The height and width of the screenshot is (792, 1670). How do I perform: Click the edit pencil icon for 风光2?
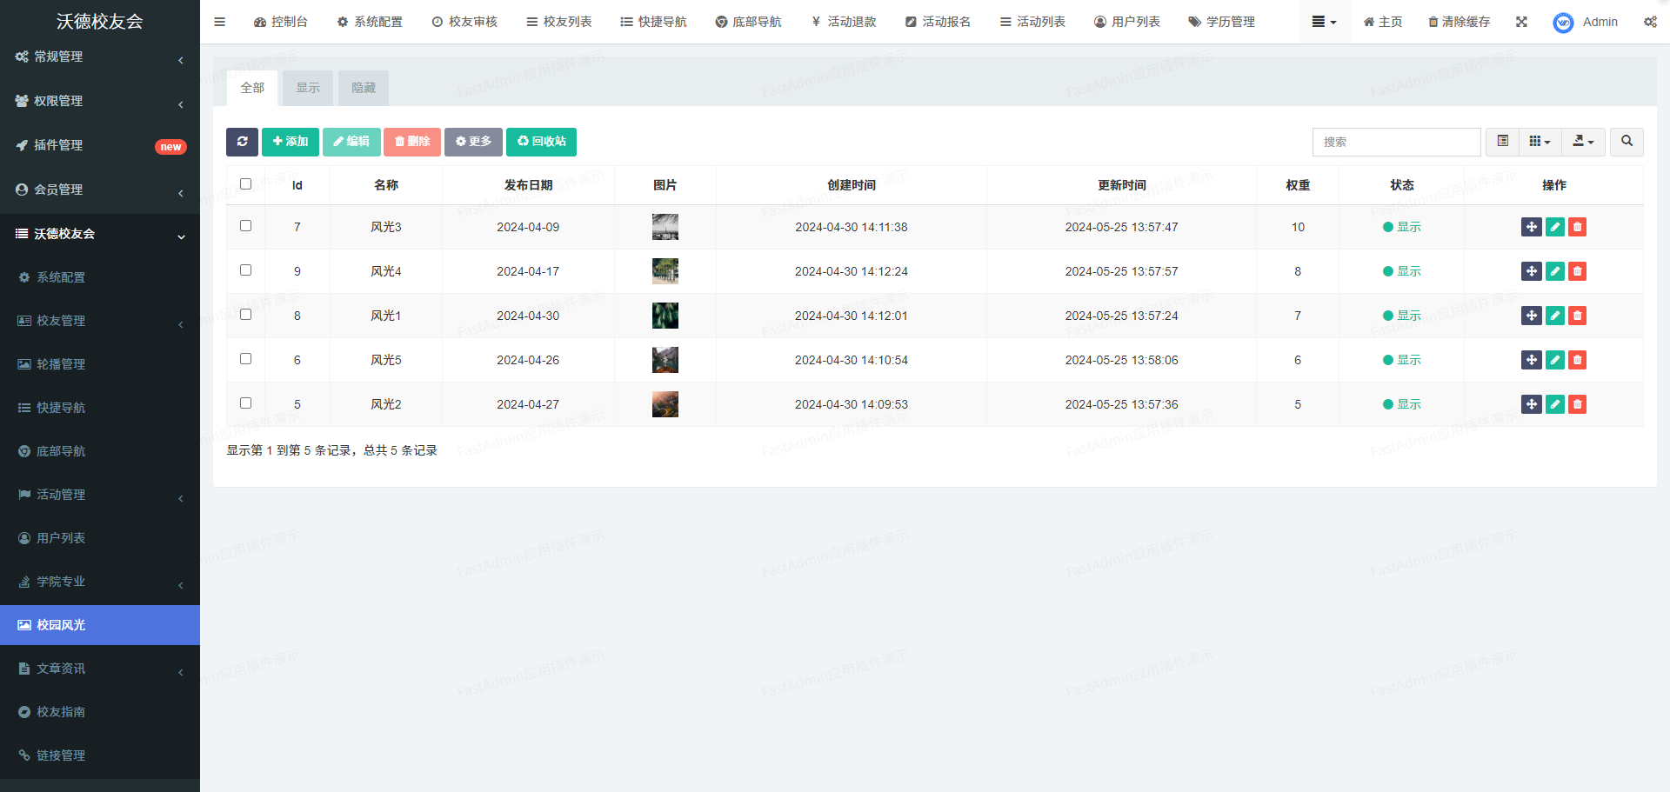click(x=1555, y=404)
